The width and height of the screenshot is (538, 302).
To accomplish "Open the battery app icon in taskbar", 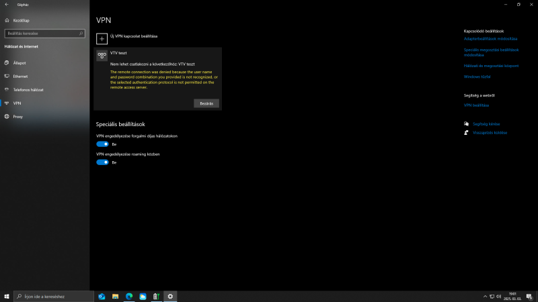I will pyautogui.click(x=157, y=297).
